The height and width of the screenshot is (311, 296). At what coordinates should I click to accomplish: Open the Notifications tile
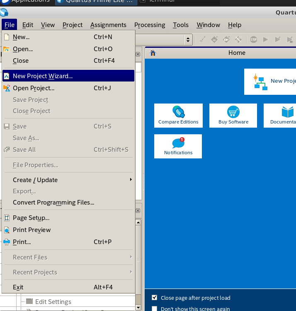pyautogui.click(x=178, y=146)
